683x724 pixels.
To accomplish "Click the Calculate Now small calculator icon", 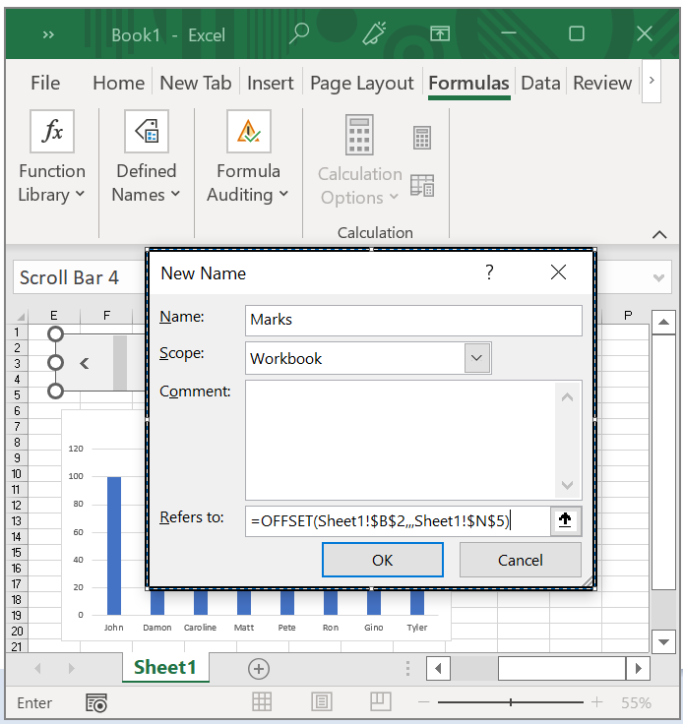I will point(422,138).
